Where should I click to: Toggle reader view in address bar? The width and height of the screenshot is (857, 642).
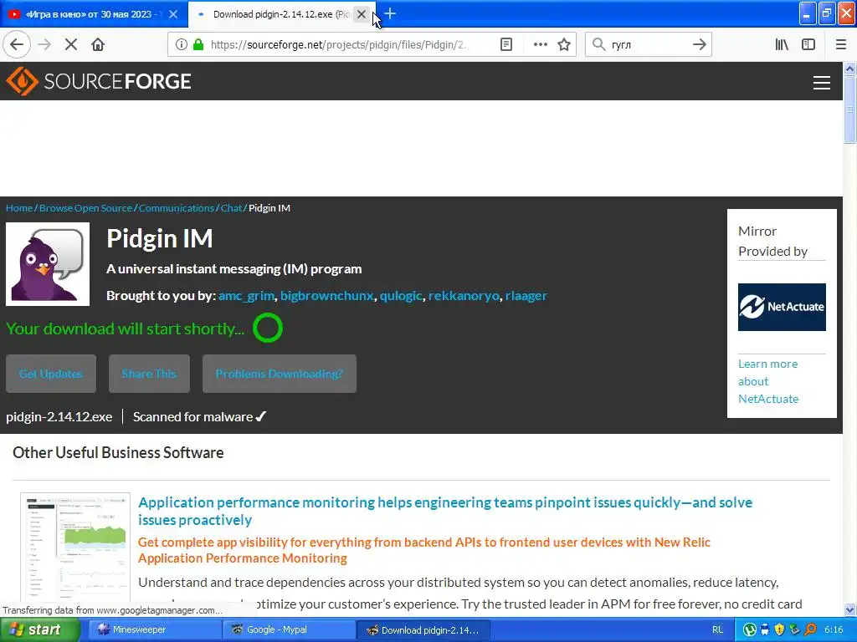click(x=506, y=45)
